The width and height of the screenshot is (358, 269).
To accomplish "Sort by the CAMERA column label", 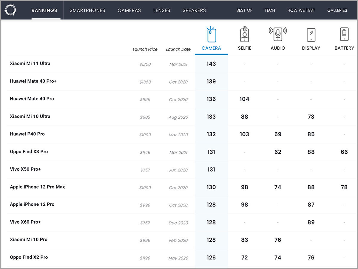I will [211, 48].
